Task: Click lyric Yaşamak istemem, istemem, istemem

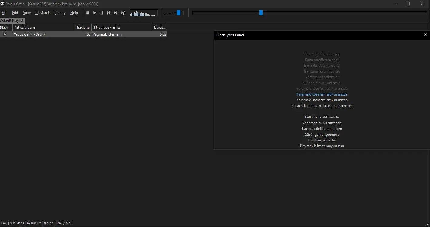Action: point(322,106)
